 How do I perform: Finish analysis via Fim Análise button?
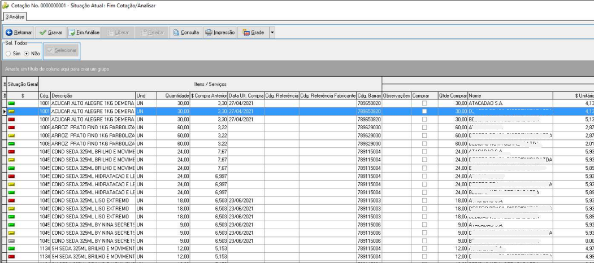pos(84,33)
